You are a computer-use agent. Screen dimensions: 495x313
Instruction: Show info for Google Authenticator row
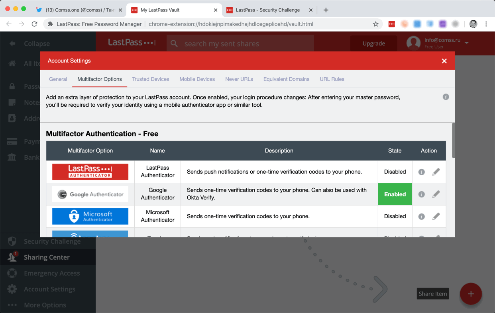pos(421,194)
